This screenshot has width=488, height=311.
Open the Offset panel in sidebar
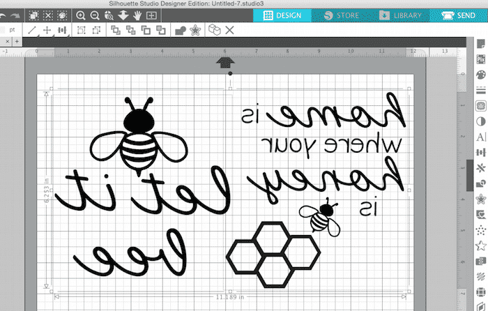point(481,199)
